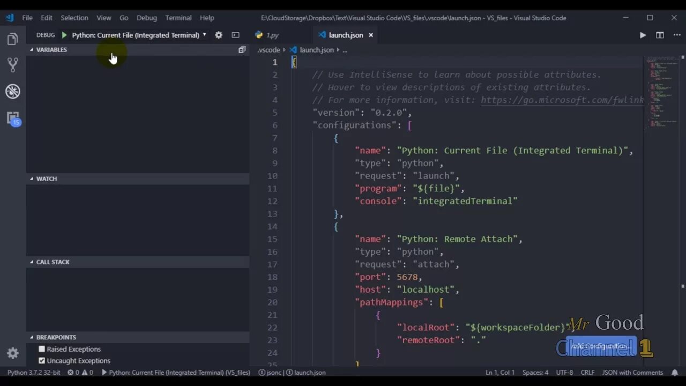This screenshot has width=686, height=386.
Task: Select the Debug view icon
Action: click(x=12, y=91)
